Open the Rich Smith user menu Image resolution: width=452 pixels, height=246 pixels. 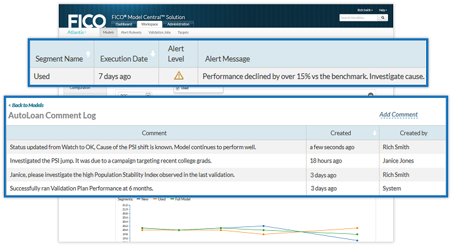coord(365,10)
